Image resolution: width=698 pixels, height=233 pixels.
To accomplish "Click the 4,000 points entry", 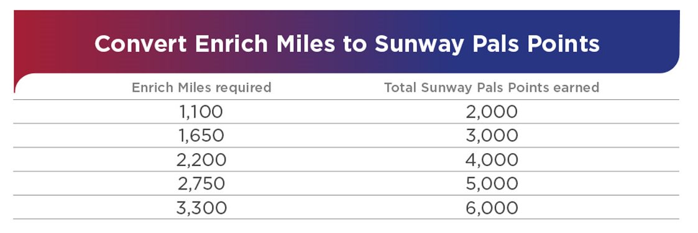I will (492, 160).
